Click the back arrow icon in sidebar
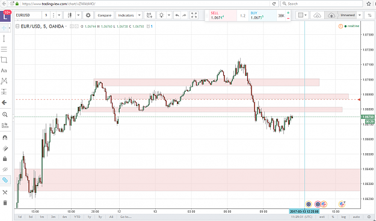The height and width of the screenshot is (221, 376). coord(4,103)
